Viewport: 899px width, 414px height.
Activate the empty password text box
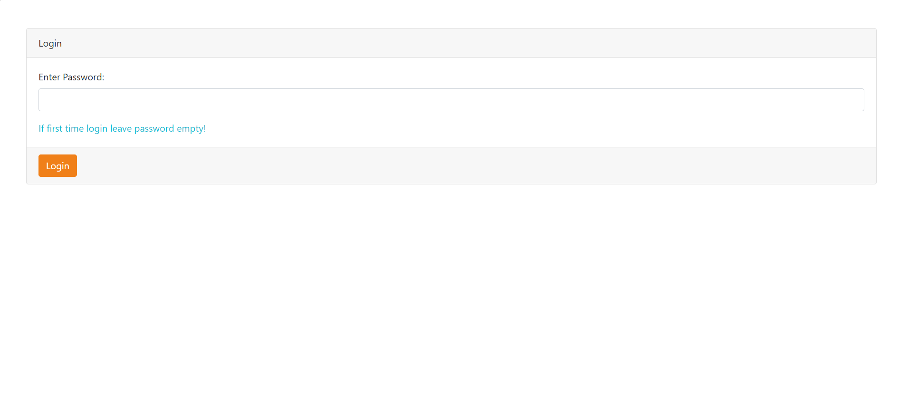click(451, 100)
